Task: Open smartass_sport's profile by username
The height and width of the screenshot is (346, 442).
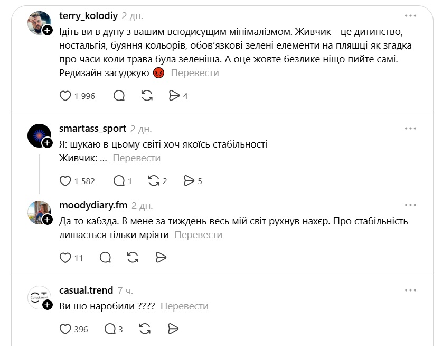Action: (93, 129)
